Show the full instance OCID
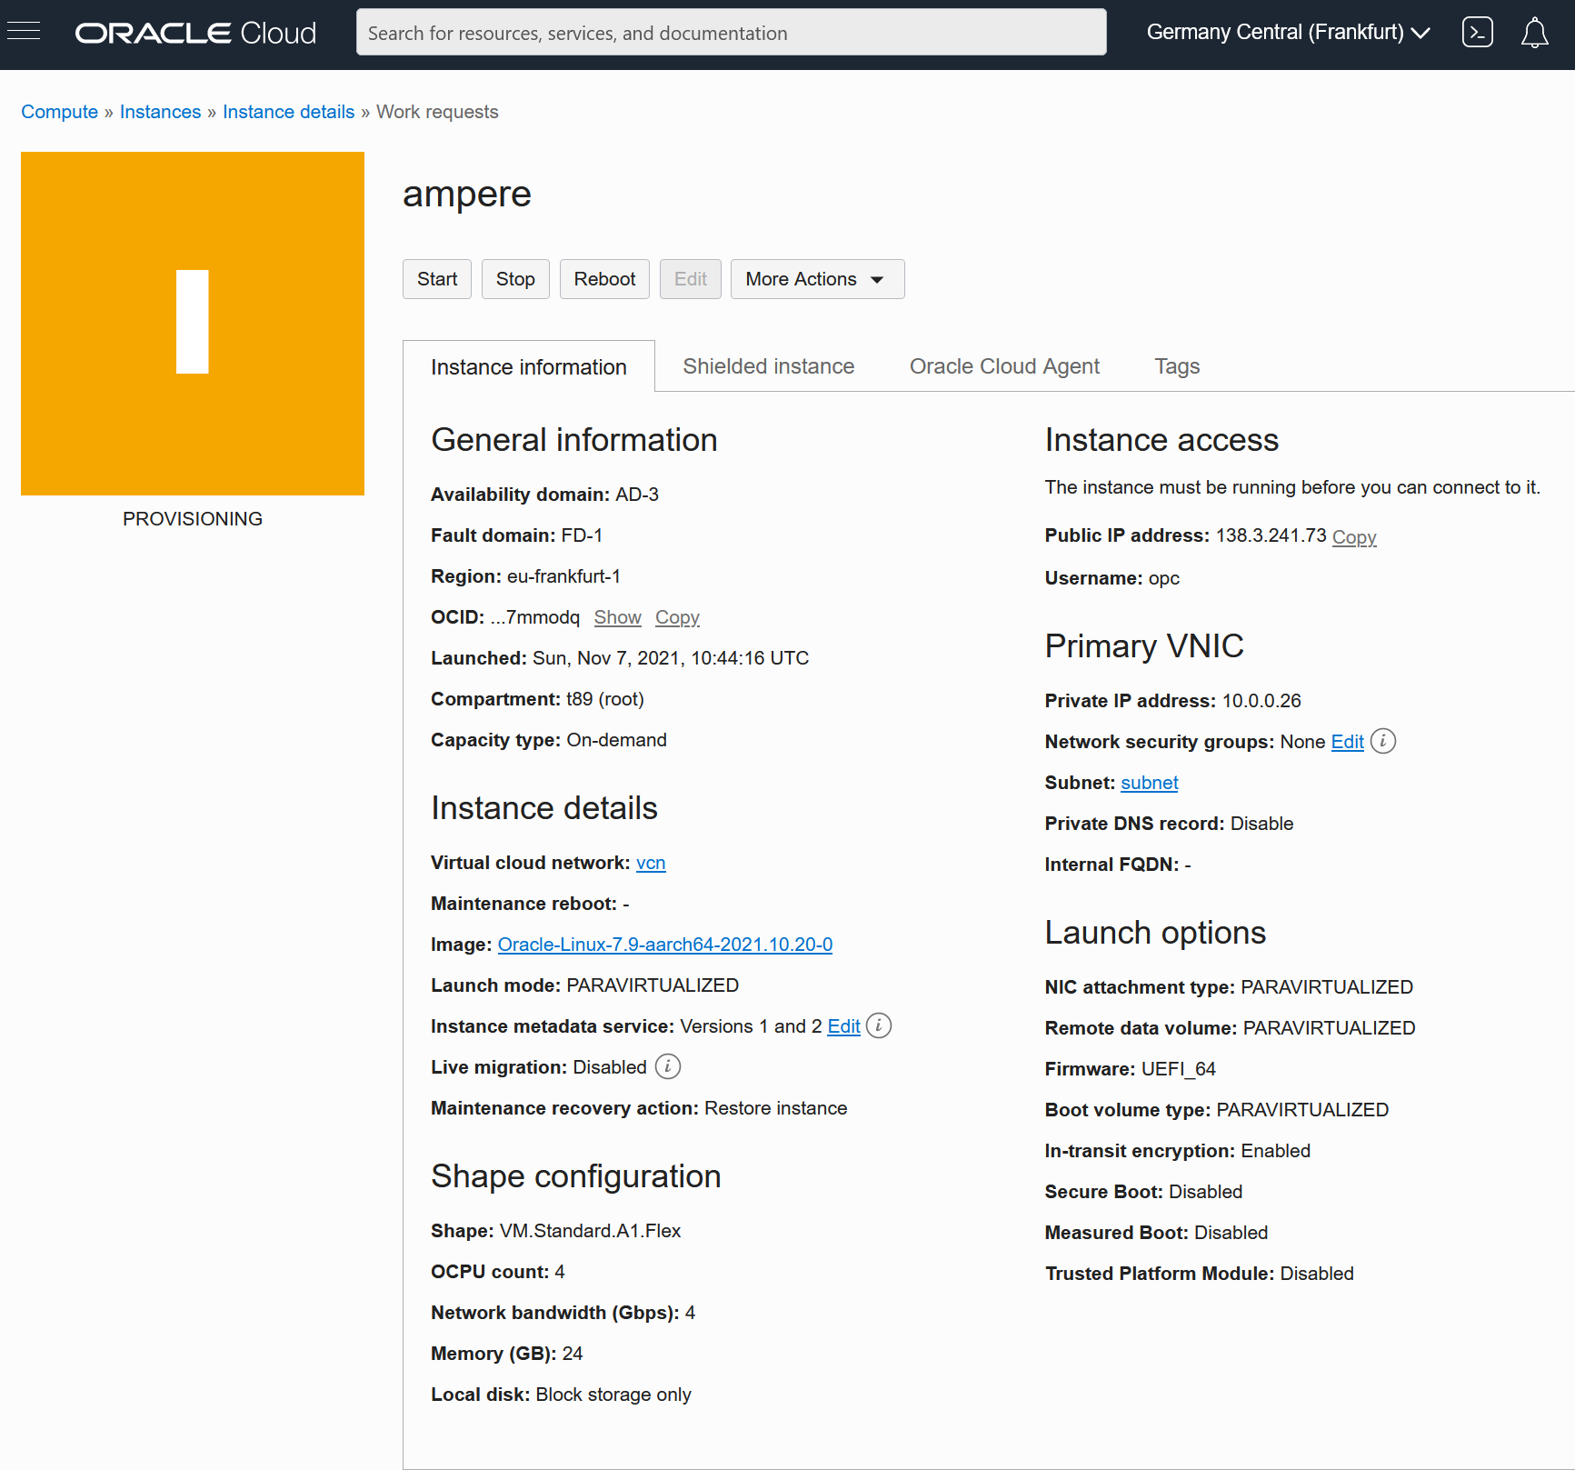Viewport: 1575px width, 1470px height. click(617, 617)
